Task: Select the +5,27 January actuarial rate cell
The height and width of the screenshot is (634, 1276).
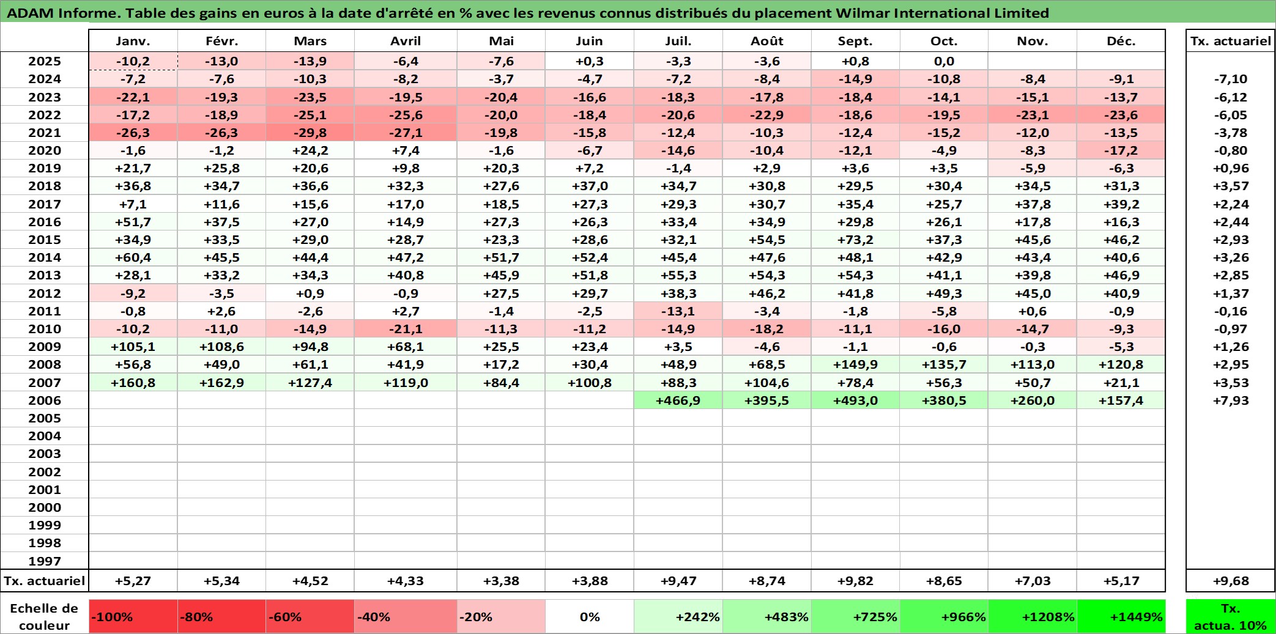Action: click(x=133, y=581)
